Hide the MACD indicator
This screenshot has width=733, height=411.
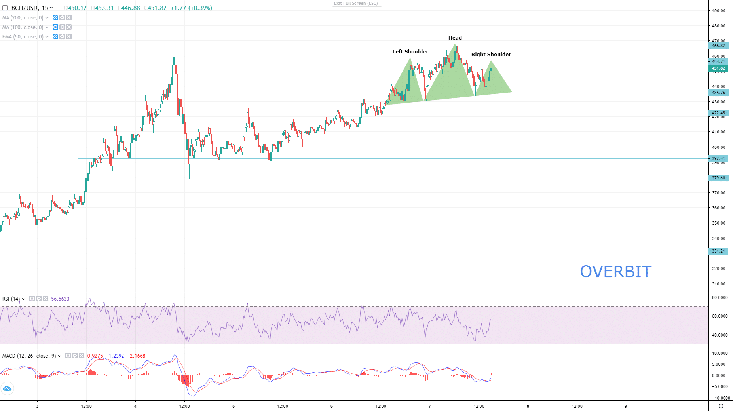point(68,356)
